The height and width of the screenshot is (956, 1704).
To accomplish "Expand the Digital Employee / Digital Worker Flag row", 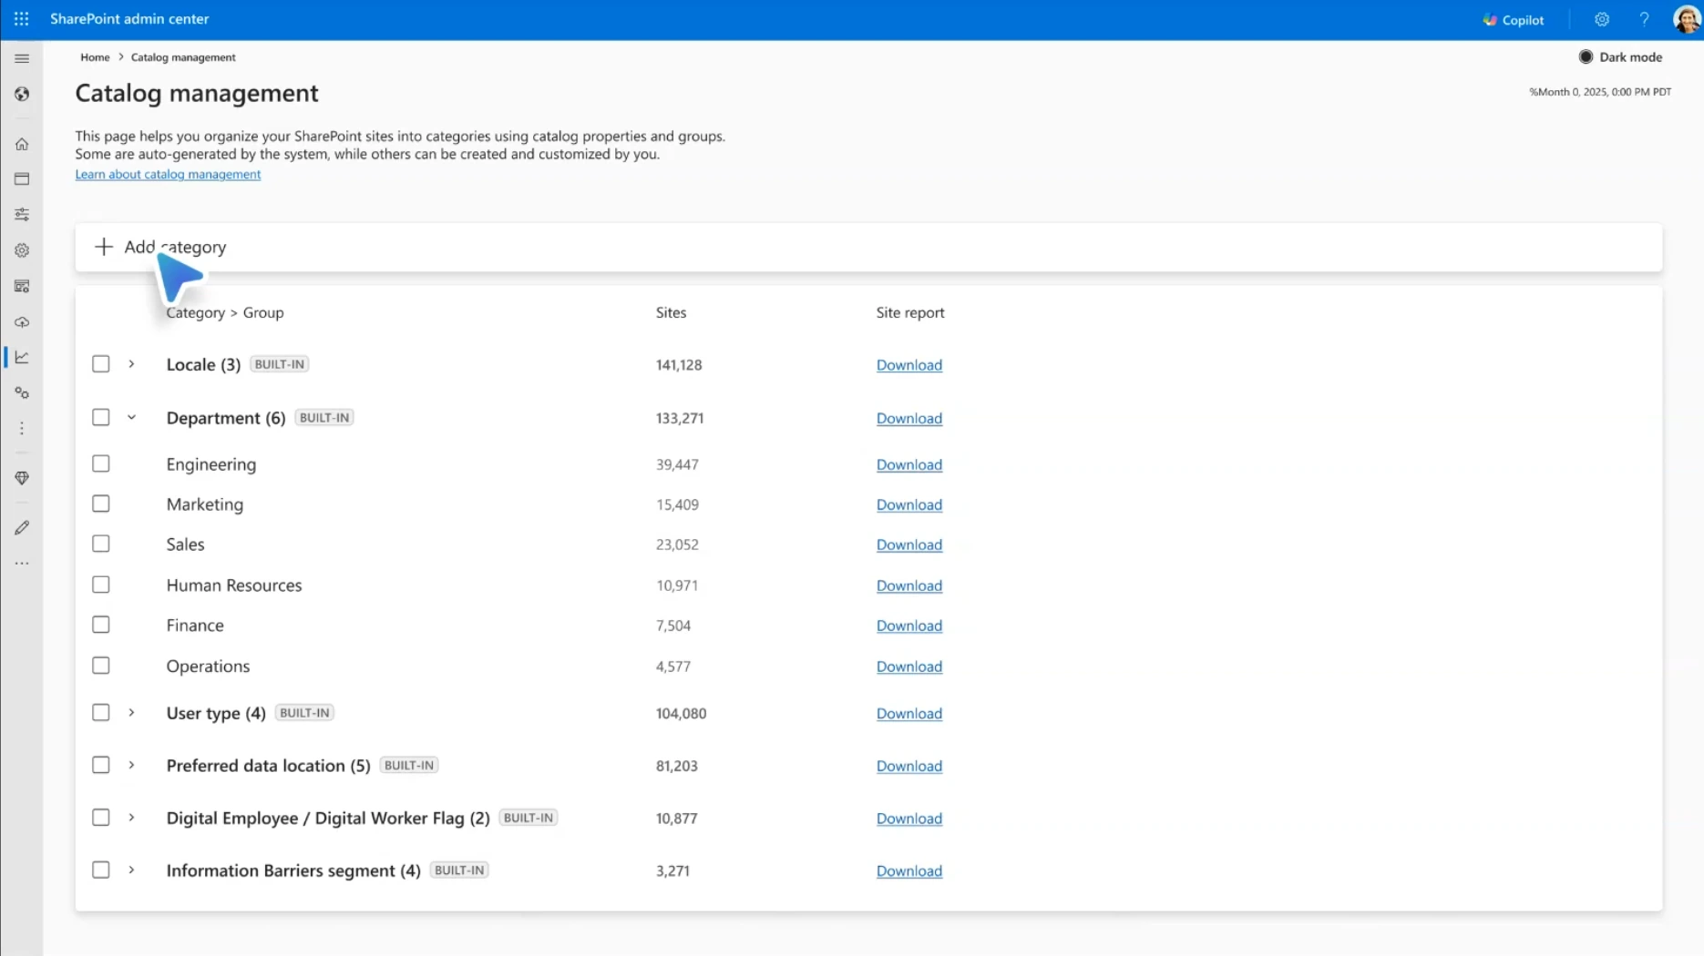I will coord(131,818).
